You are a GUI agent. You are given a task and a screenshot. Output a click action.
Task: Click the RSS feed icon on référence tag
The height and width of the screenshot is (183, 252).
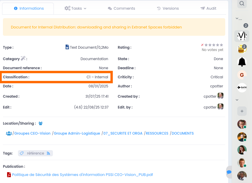click(x=49, y=153)
